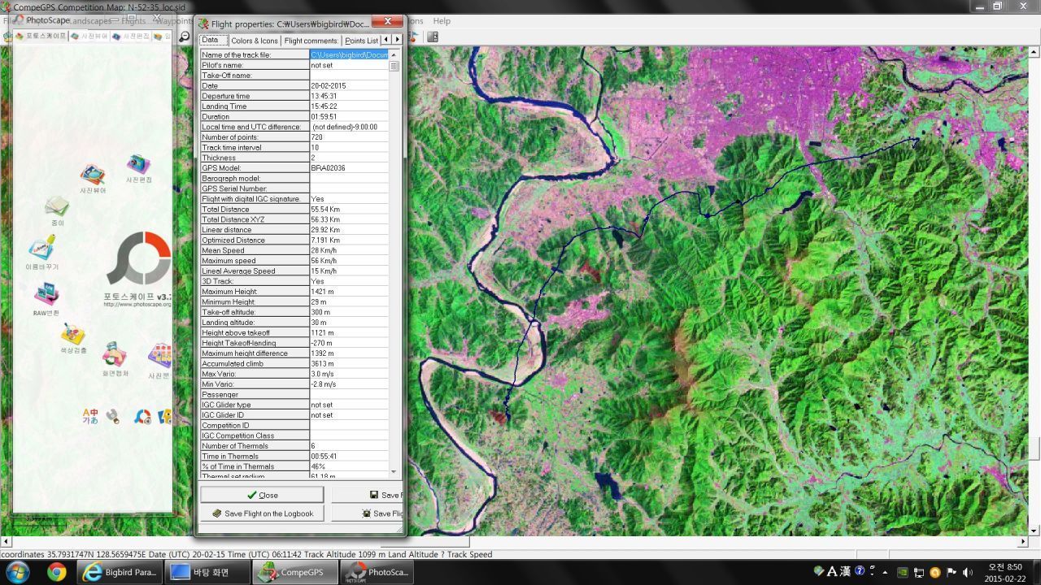
Task: Click the network tray icon
Action: click(x=918, y=572)
